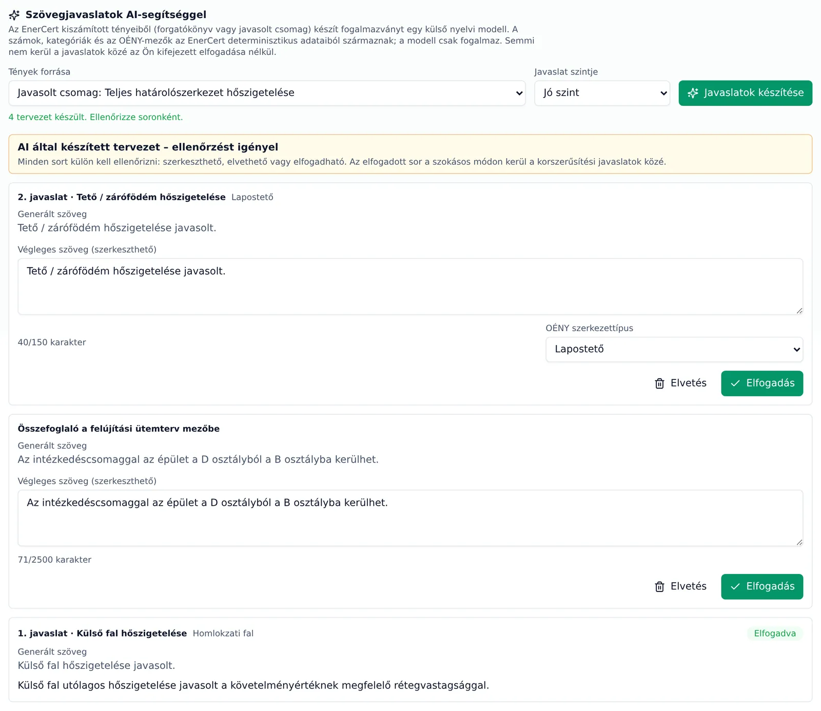The width and height of the screenshot is (821, 711).
Task: Click the Lapostető tag next to card title
Action: coord(252,197)
